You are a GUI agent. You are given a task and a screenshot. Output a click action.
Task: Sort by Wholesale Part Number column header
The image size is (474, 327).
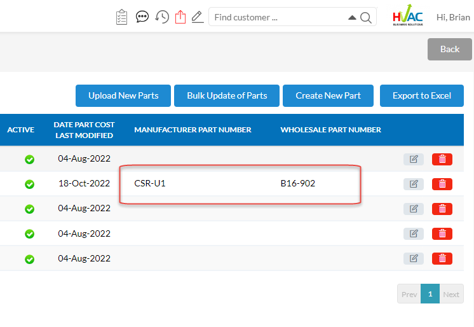[x=330, y=130]
